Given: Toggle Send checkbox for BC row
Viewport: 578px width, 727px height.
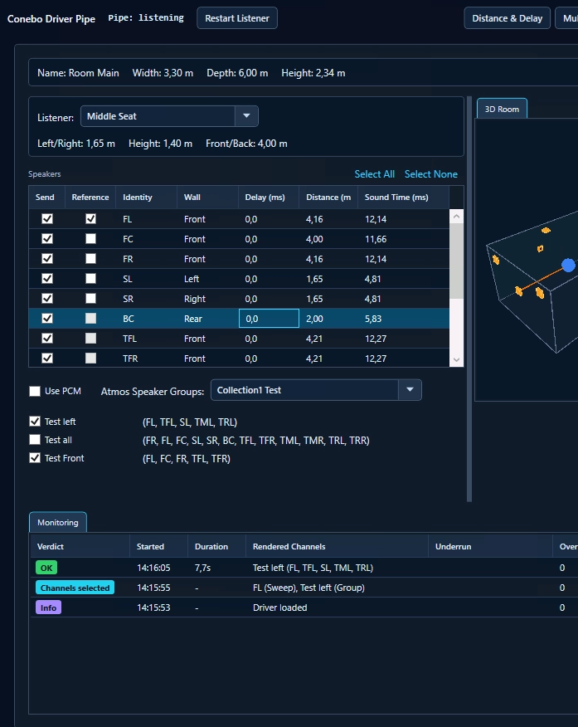Looking at the screenshot, I should coord(47,319).
